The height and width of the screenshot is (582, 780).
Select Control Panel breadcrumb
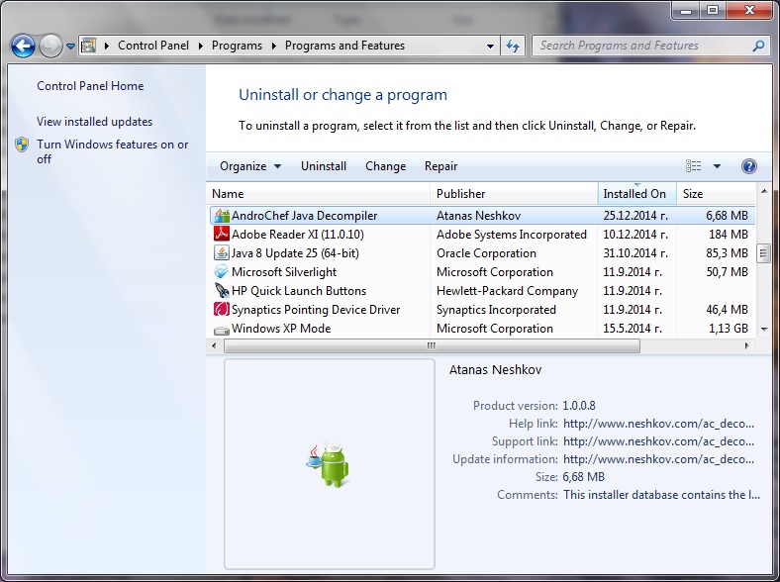pyautogui.click(x=153, y=46)
